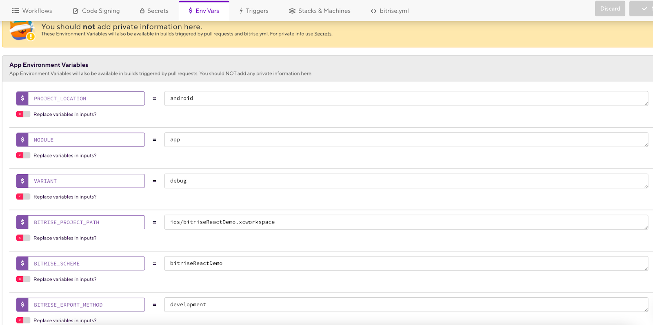Toggle replace variables for BITRISE_EXPORT_METHOD
Screen dimensions: 653x325
coord(23,320)
